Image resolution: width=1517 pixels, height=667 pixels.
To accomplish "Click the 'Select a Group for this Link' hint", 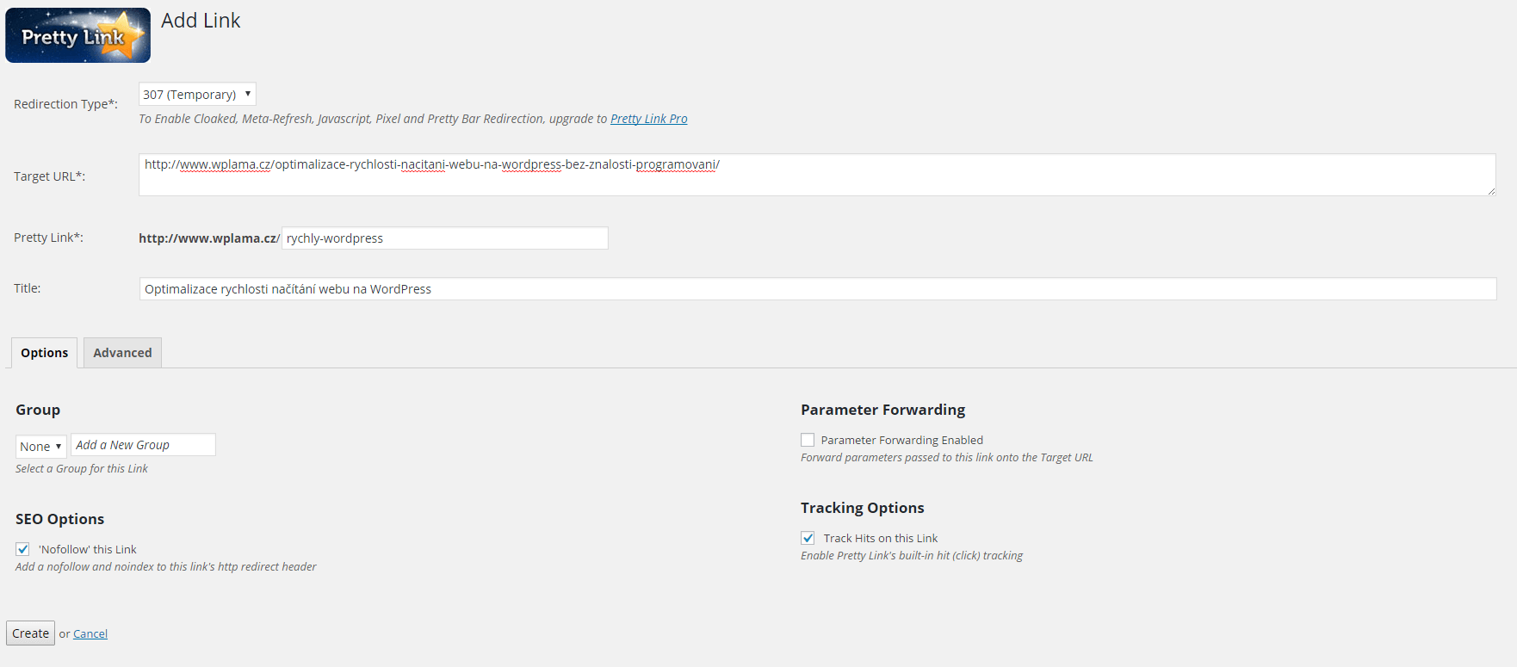I will tap(82, 469).
